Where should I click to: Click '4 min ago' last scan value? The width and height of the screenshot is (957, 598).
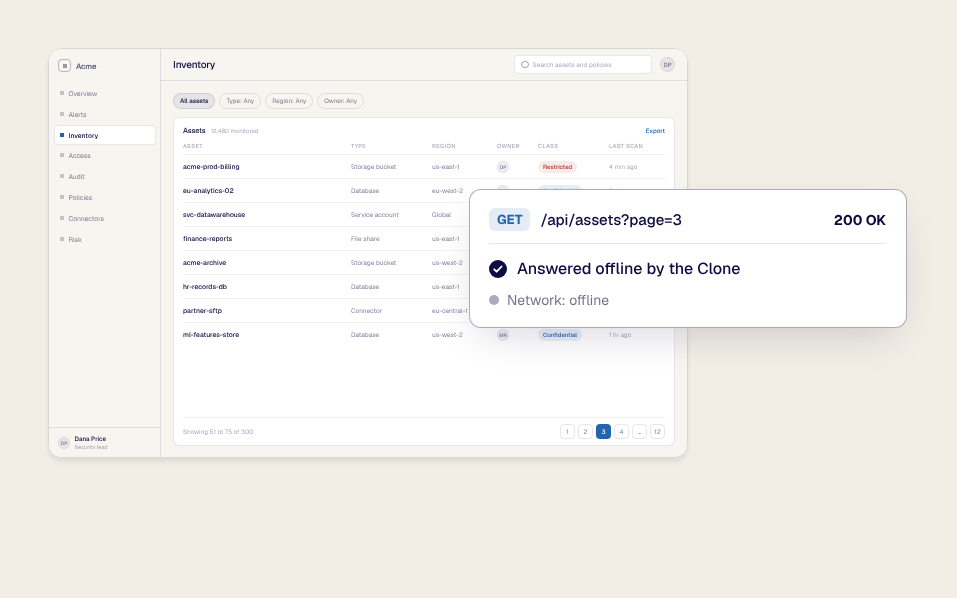(x=622, y=167)
